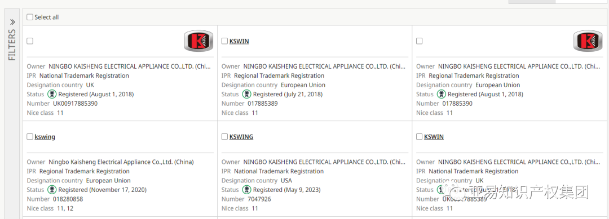Open the K logo thumbnail on UK card
609x219 pixels.
(198, 41)
